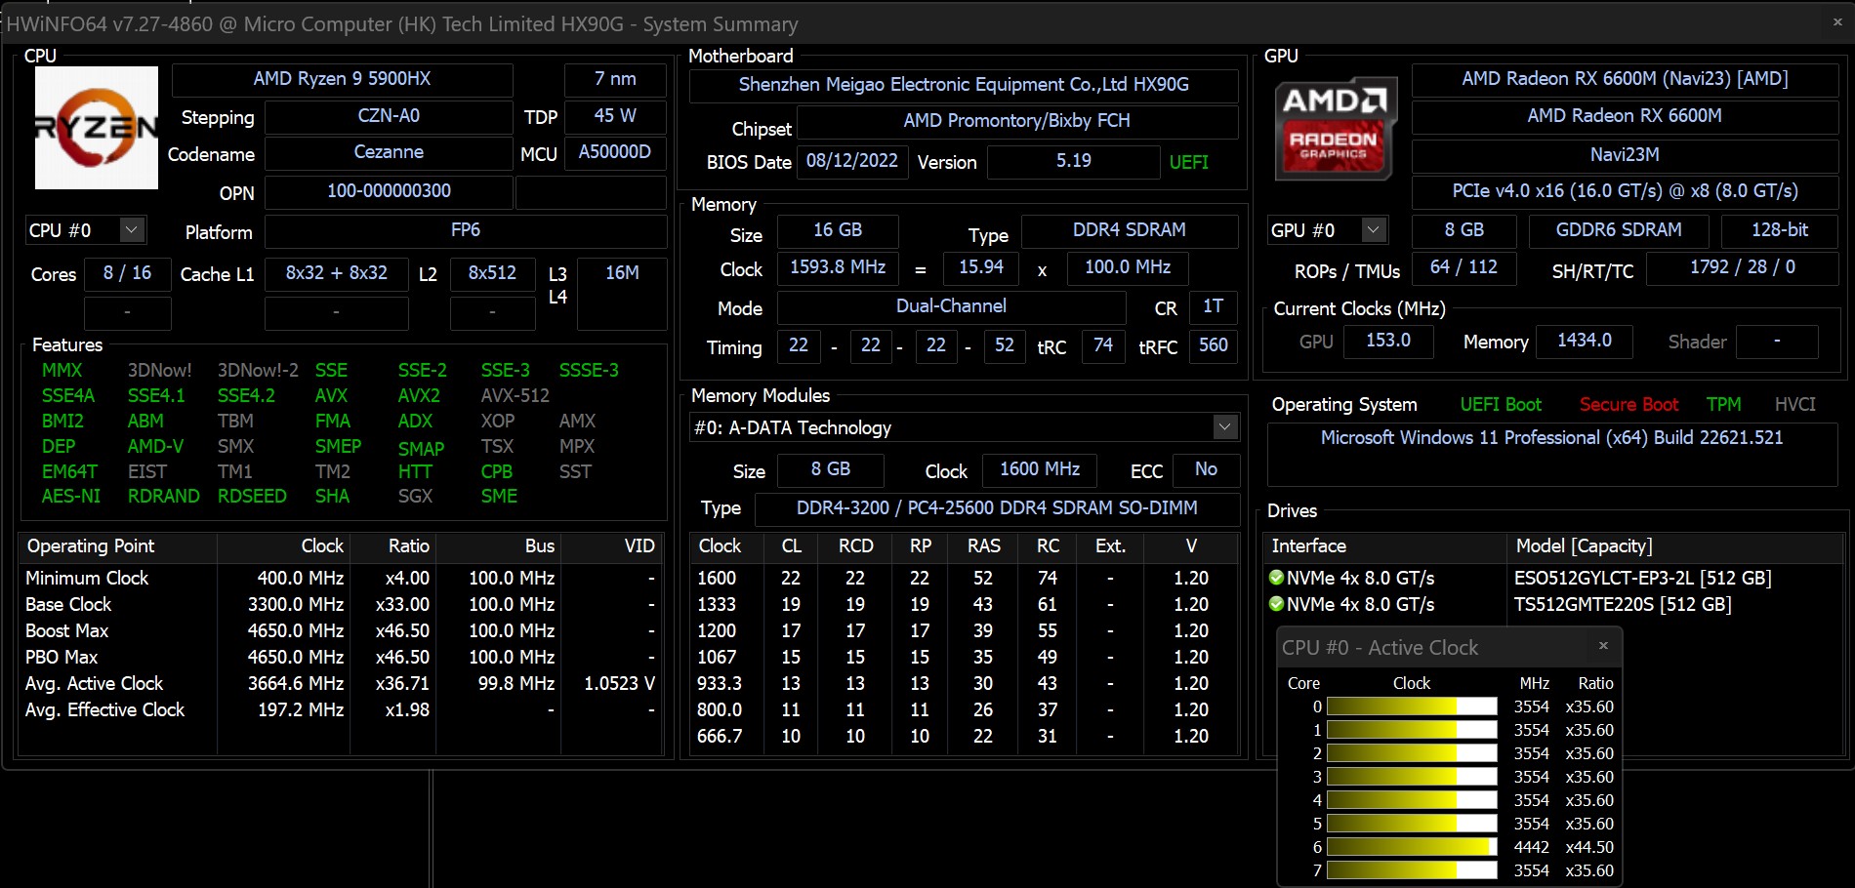The image size is (1855, 888).
Task: Click the AMD Ryzen CPU logo
Action: click(x=96, y=128)
